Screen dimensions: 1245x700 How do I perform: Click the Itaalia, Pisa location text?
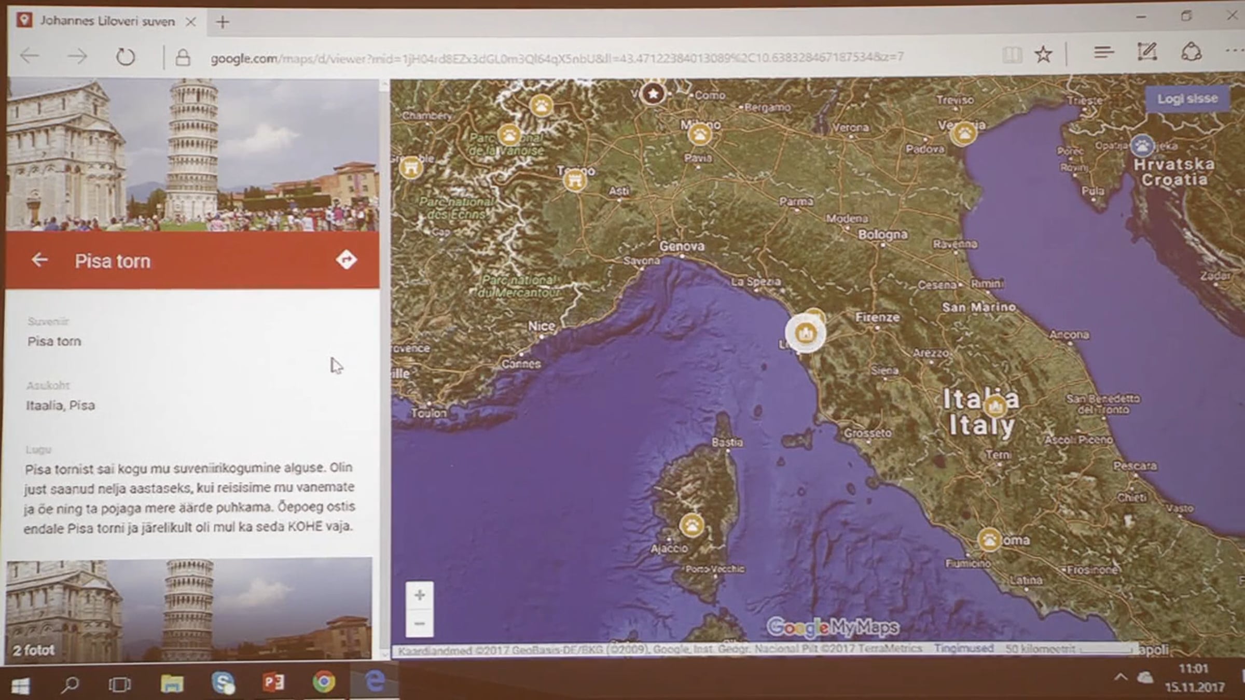(61, 405)
